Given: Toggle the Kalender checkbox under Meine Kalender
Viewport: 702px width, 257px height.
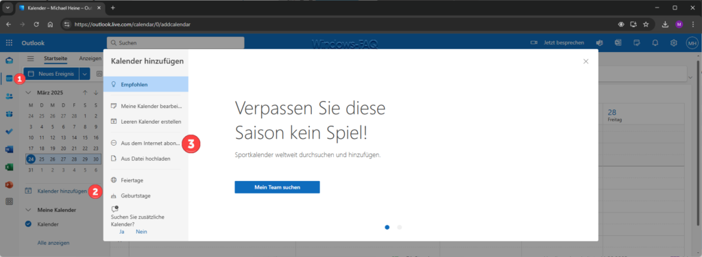Looking at the screenshot, I should coord(29,224).
